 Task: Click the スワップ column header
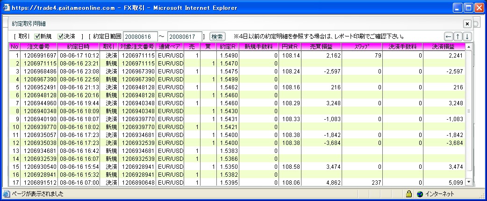click(x=362, y=47)
